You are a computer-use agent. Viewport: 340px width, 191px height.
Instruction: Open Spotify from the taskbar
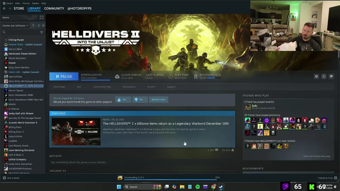[198, 187]
